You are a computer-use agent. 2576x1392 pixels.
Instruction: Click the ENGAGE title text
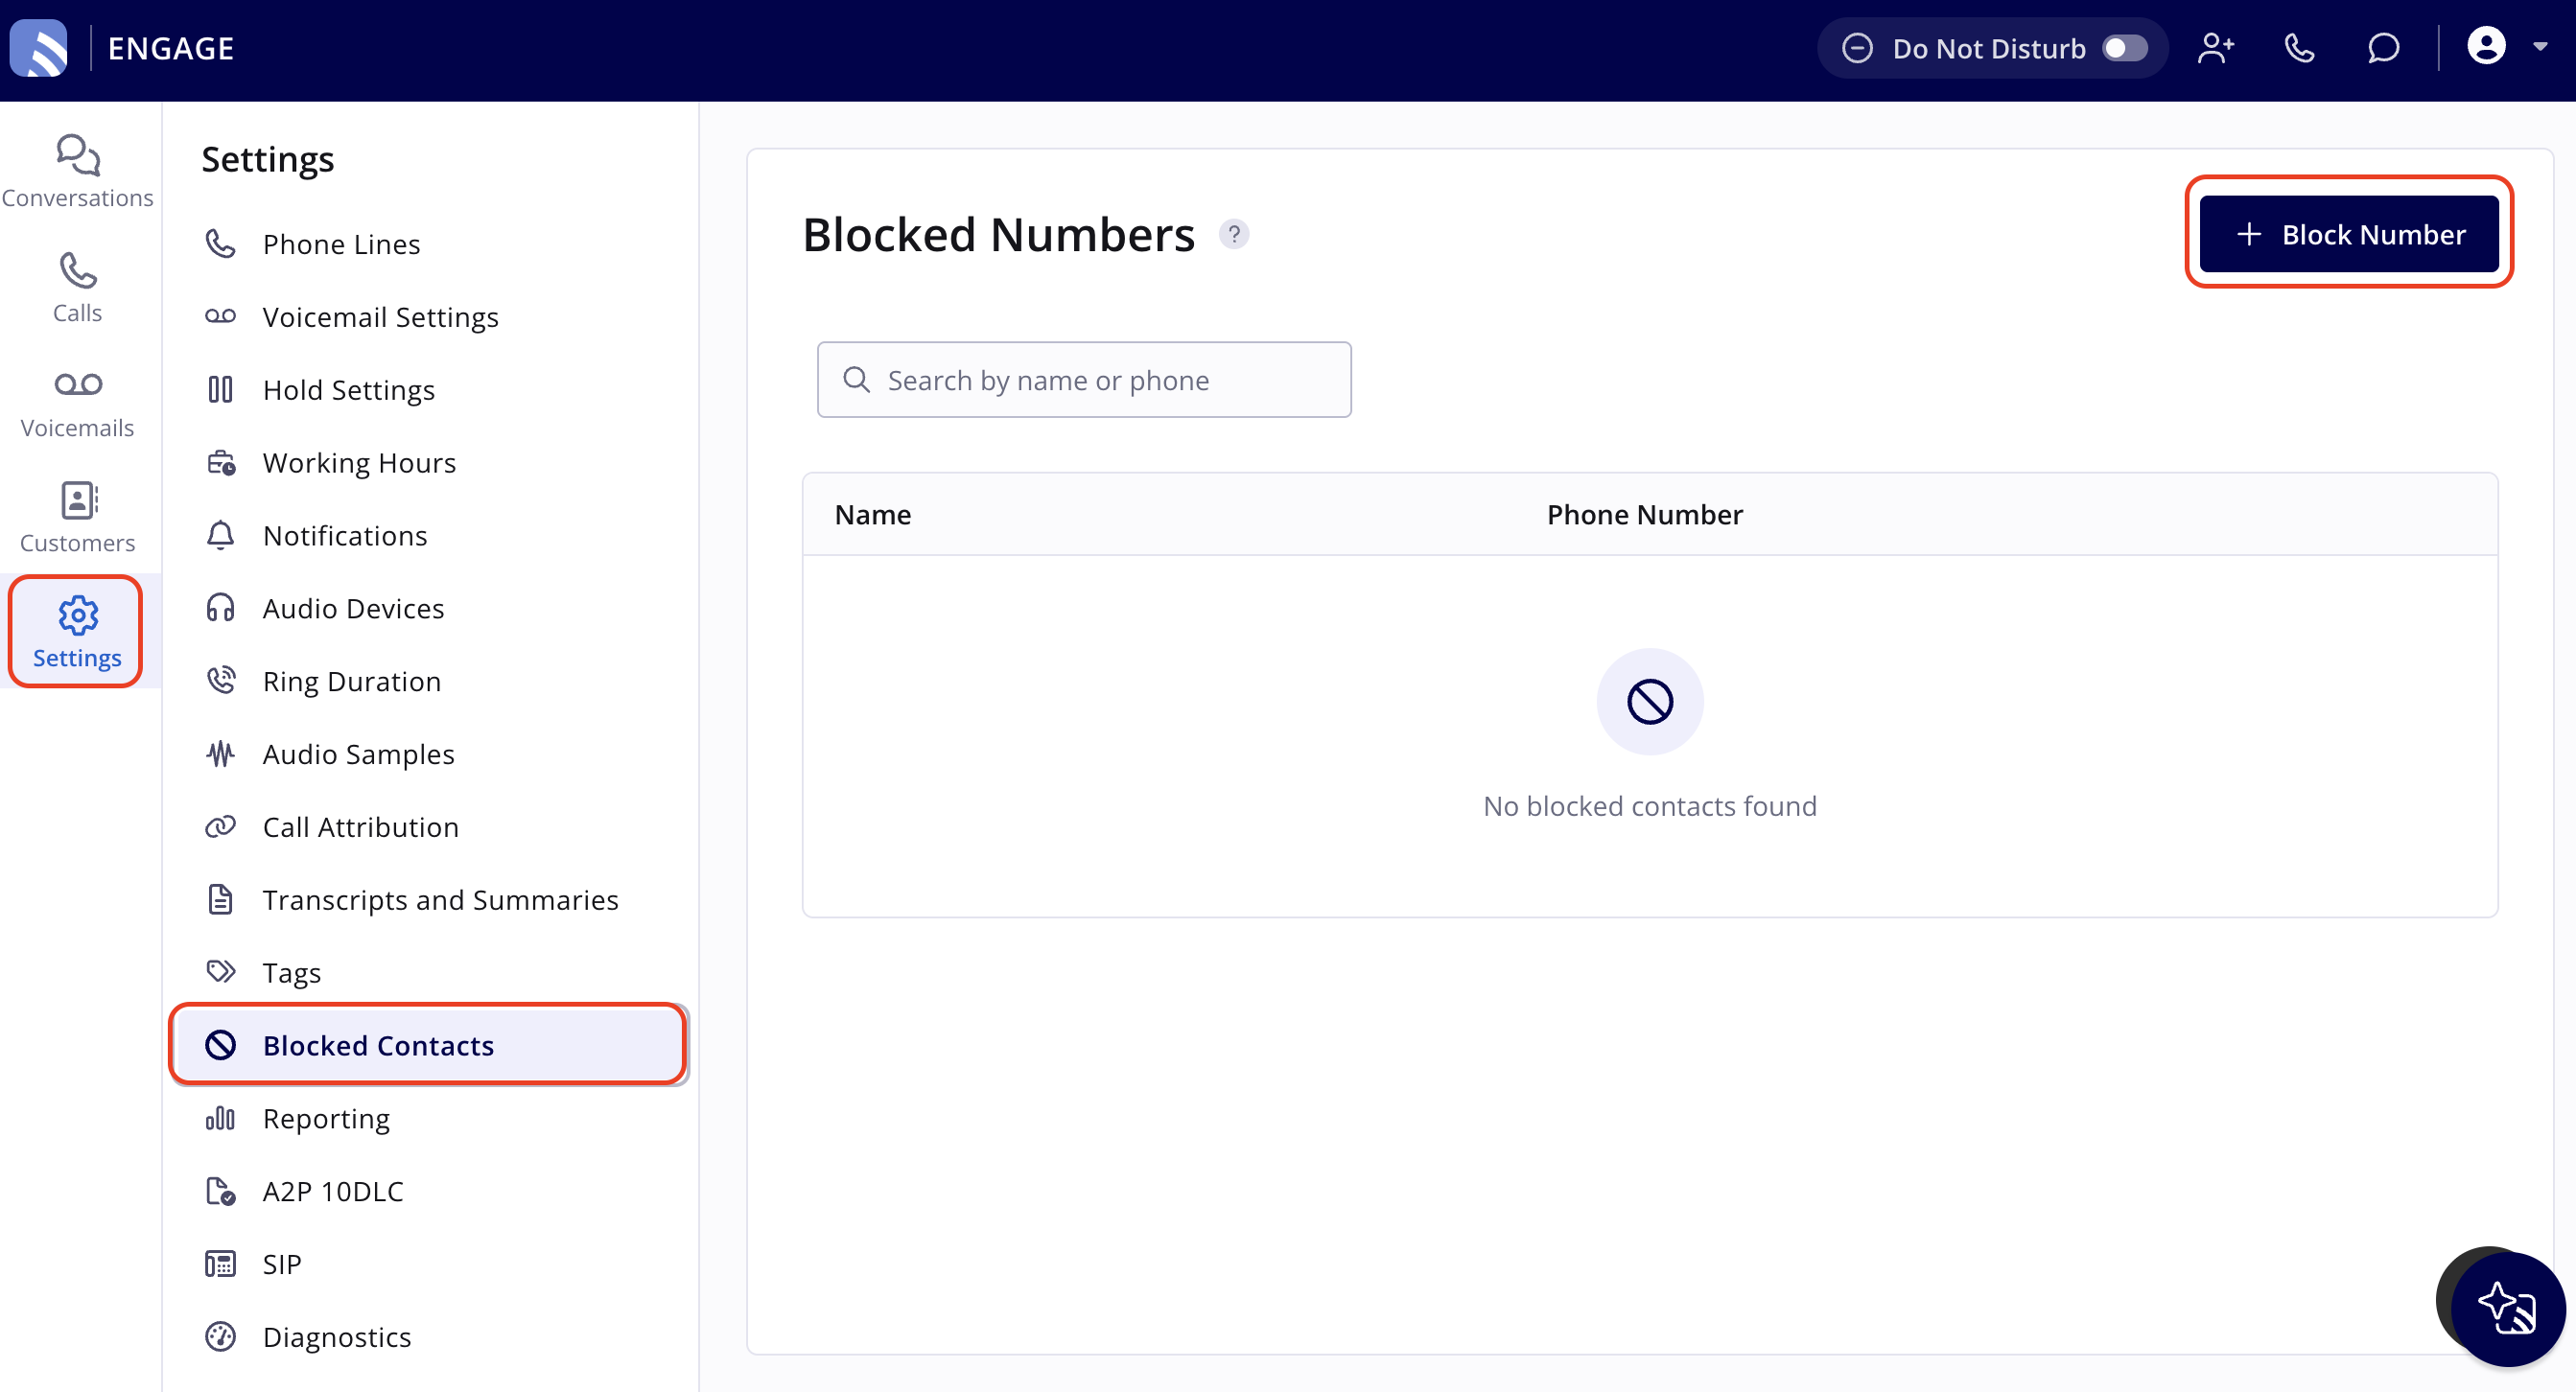[x=171, y=48]
